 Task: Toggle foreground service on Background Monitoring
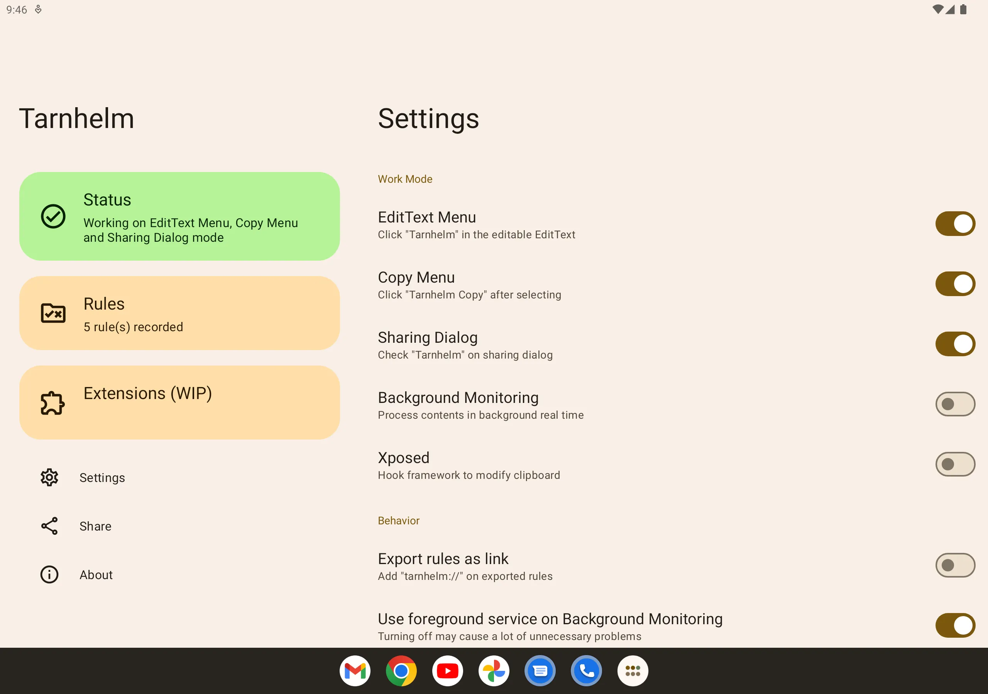pos(955,626)
